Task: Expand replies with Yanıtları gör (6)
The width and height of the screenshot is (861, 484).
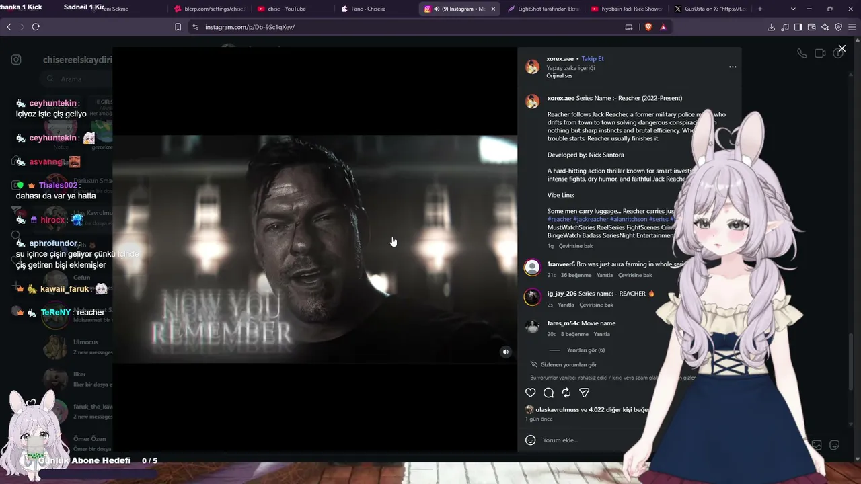Action: click(586, 350)
